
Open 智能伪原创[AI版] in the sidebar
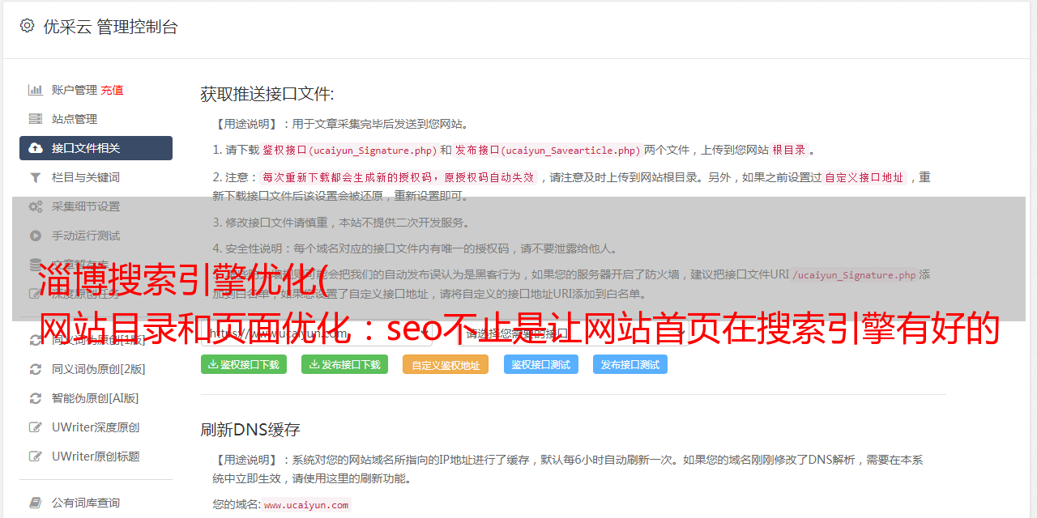pyautogui.click(x=96, y=398)
